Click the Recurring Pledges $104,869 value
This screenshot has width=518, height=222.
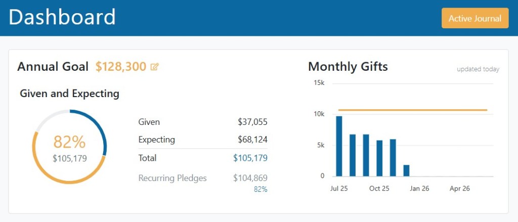pos(250,178)
